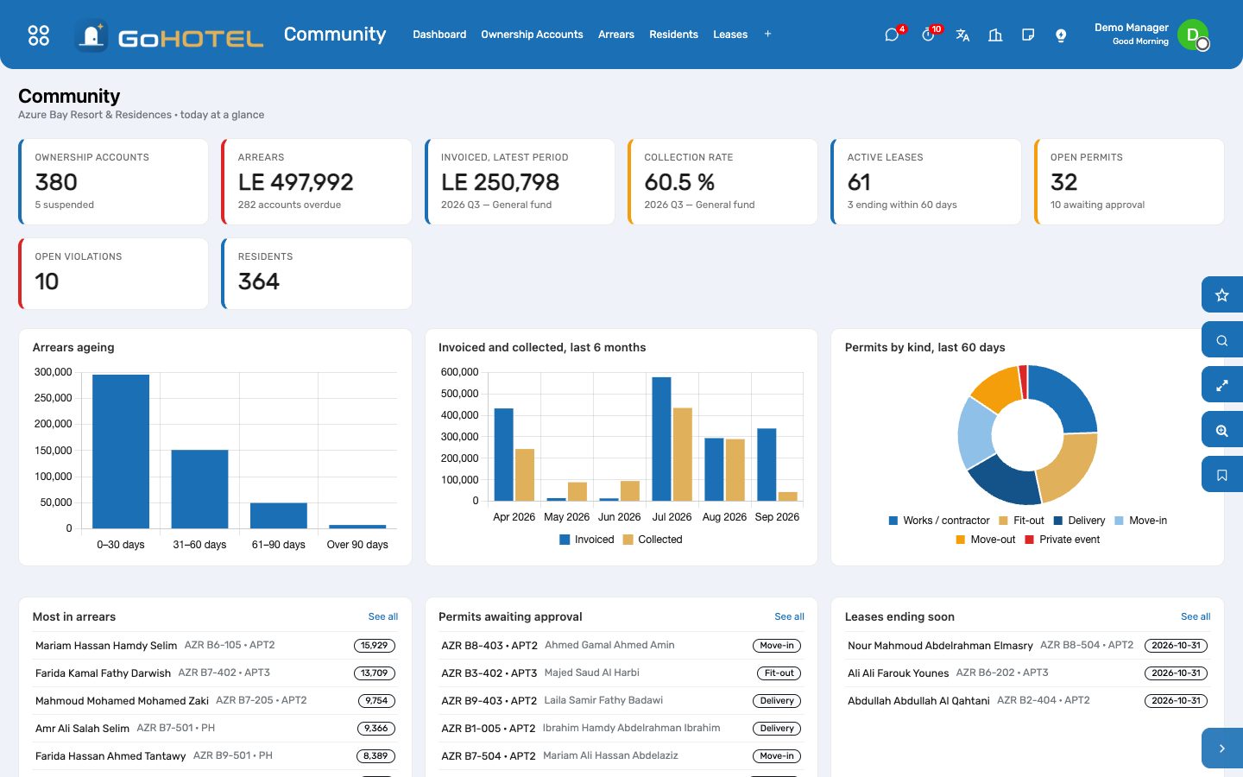Click See all for Permits awaiting approval
Viewport: 1243px width, 777px height.
coord(789,616)
